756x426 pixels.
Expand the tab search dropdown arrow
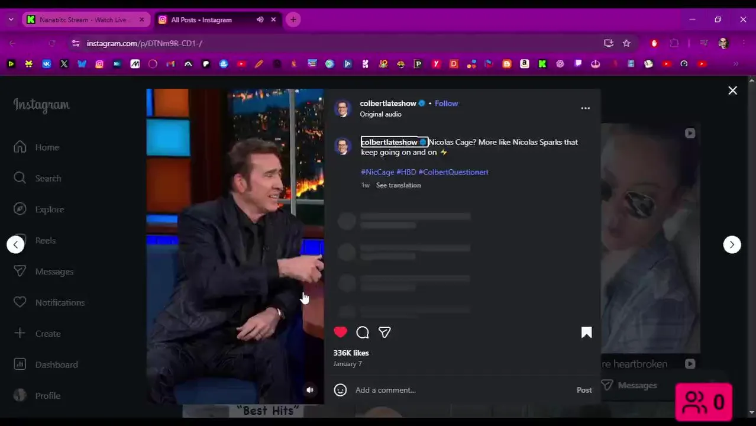[11, 20]
